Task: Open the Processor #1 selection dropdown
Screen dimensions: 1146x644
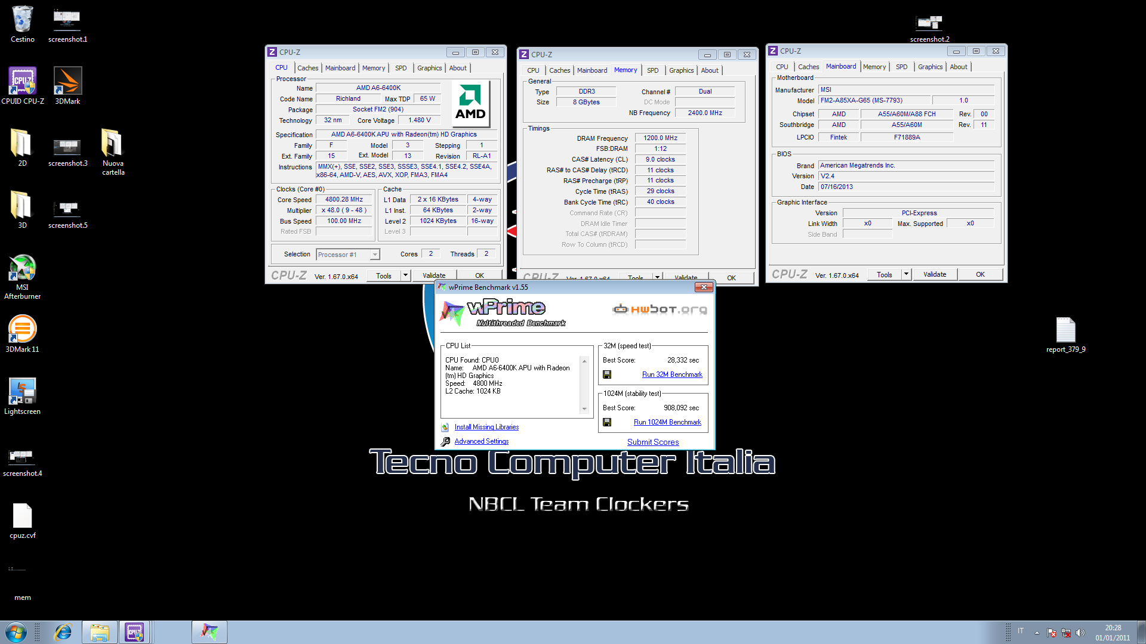Action: point(348,255)
